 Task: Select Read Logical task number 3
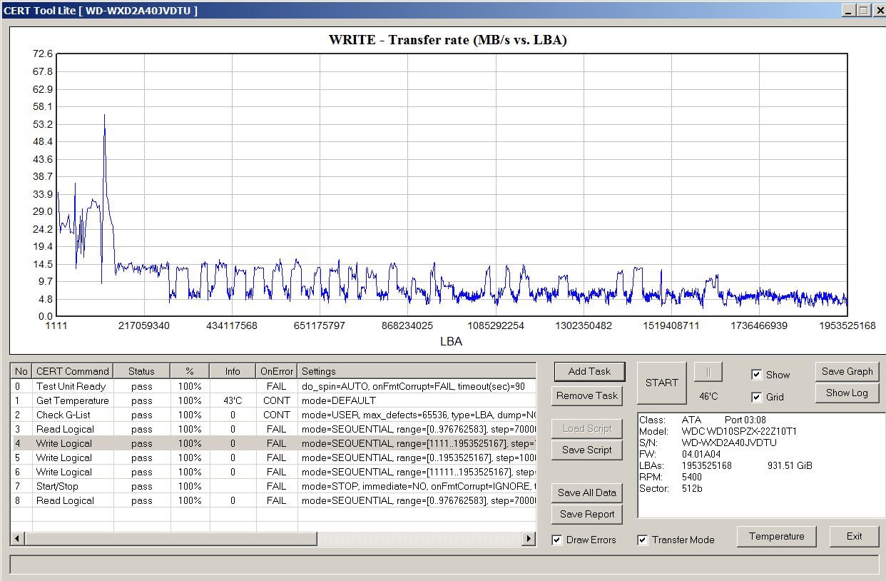pos(273,429)
